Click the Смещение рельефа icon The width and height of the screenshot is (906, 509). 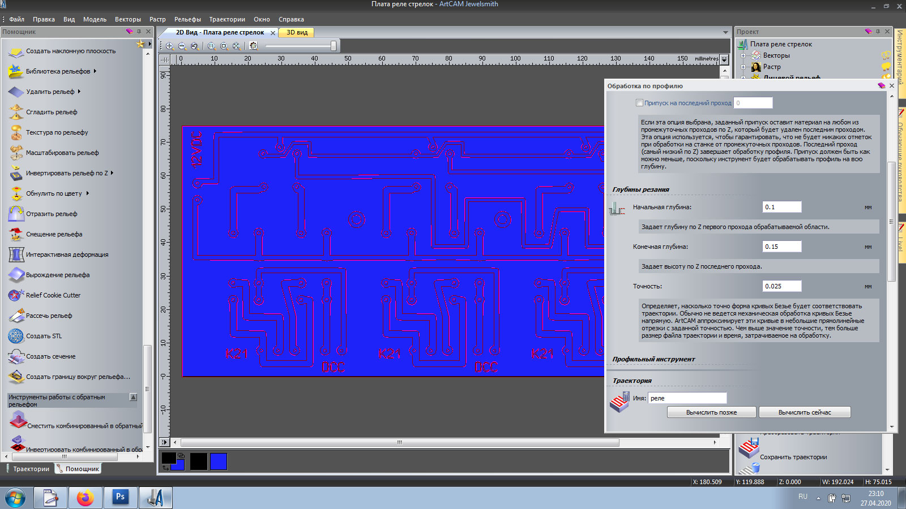coord(16,235)
